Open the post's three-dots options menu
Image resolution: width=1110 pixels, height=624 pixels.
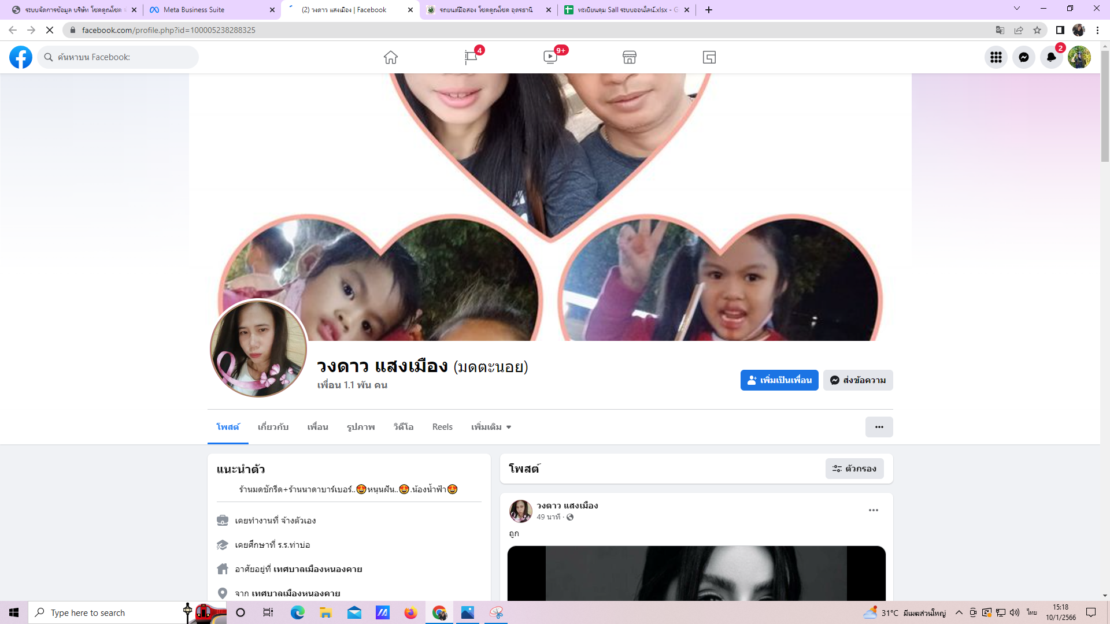pos(873,510)
